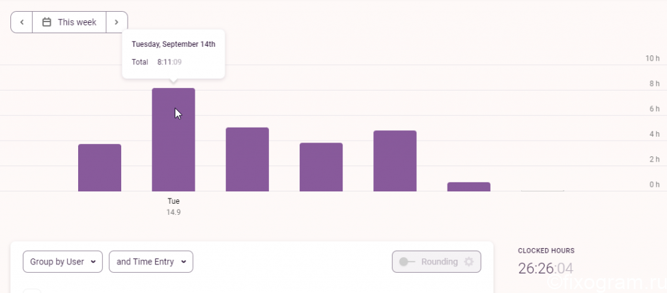Click the shortest purple bar in chart

click(x=469, y=187)
